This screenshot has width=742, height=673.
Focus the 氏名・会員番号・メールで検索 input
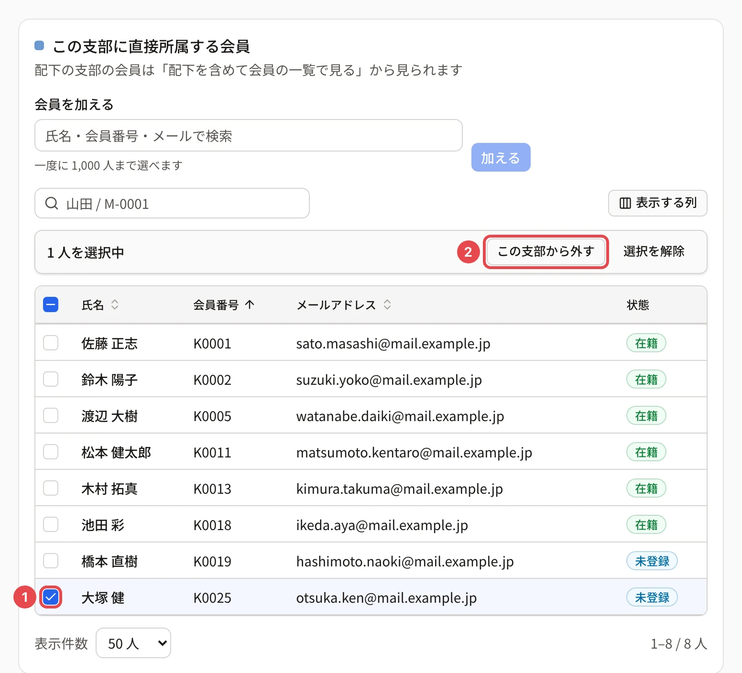coord(248,135)
